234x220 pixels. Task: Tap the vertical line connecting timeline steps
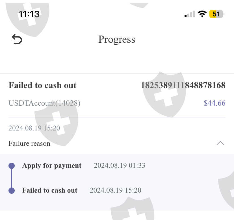[12, 178]
